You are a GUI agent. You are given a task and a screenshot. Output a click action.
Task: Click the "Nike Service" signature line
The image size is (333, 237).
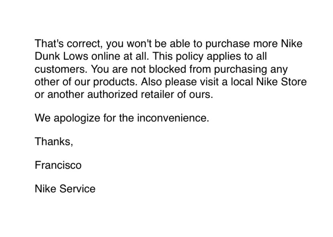tap(65, 189)
